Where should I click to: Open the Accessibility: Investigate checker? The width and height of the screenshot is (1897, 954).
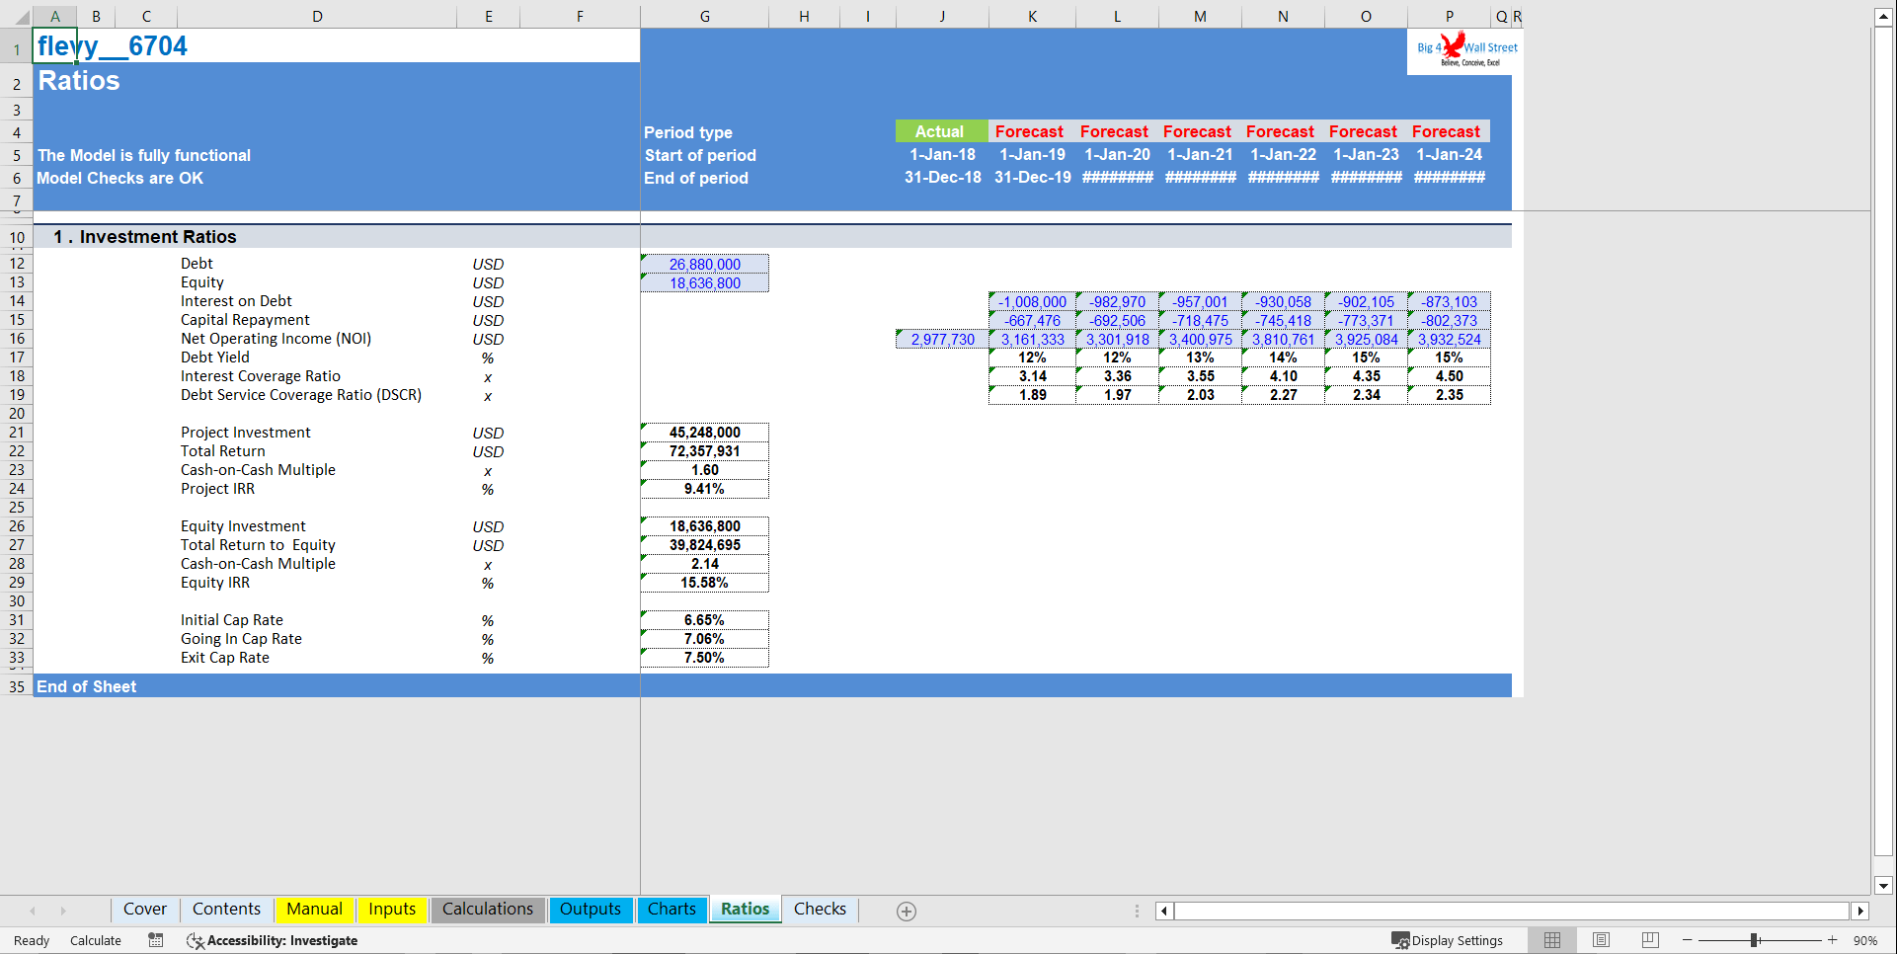pyautogui.click(x=272, y=940)
